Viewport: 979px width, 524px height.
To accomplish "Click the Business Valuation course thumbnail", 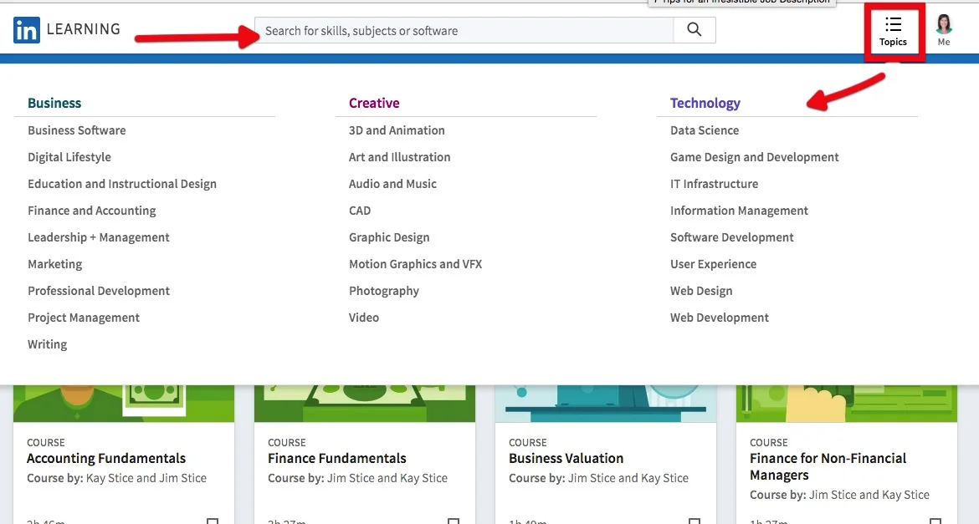I will (606, 404).
